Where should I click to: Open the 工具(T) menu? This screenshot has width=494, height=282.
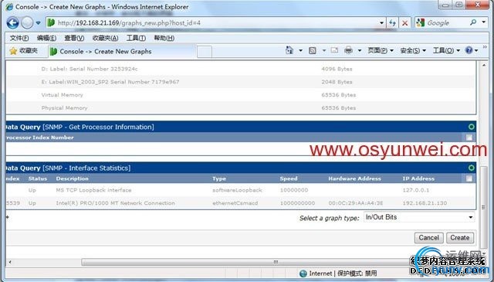click(x=136, y=38)
